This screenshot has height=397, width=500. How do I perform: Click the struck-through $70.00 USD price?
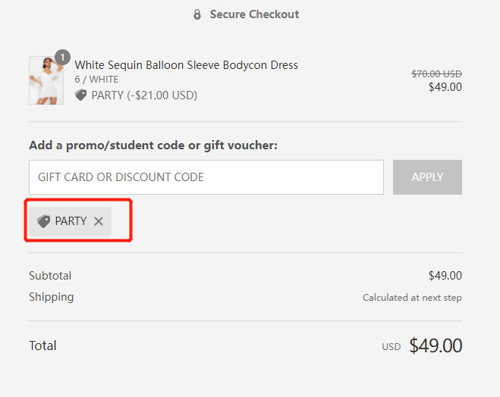(436, 73)
